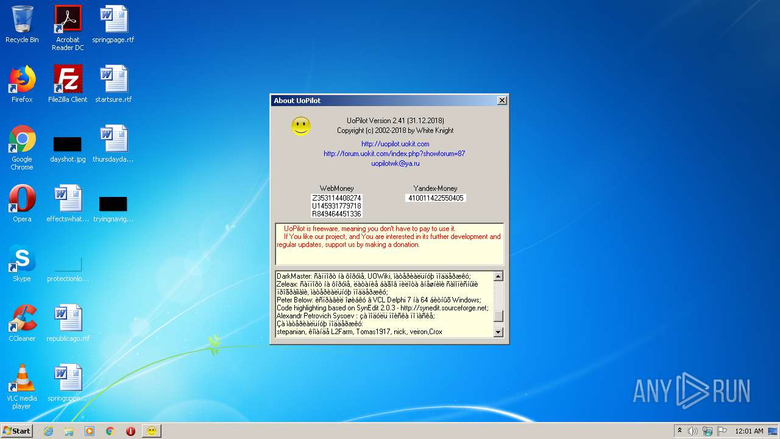Image resolution: width=780 pixels, height=439 pixels.
Task: Click the uopilotwk@ya.ru email link
Action: [395, 163]
